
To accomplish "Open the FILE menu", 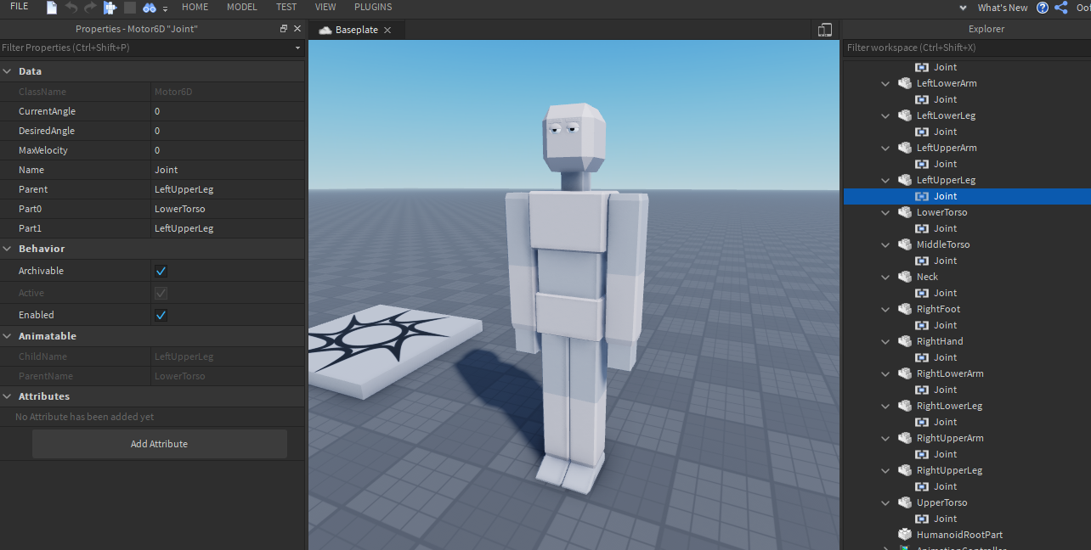I will (19, 7).
